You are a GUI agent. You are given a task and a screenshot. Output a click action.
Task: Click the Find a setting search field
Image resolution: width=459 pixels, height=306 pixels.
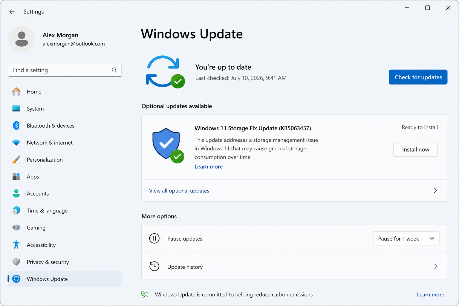pyautogui.click(x=65, y=70)
